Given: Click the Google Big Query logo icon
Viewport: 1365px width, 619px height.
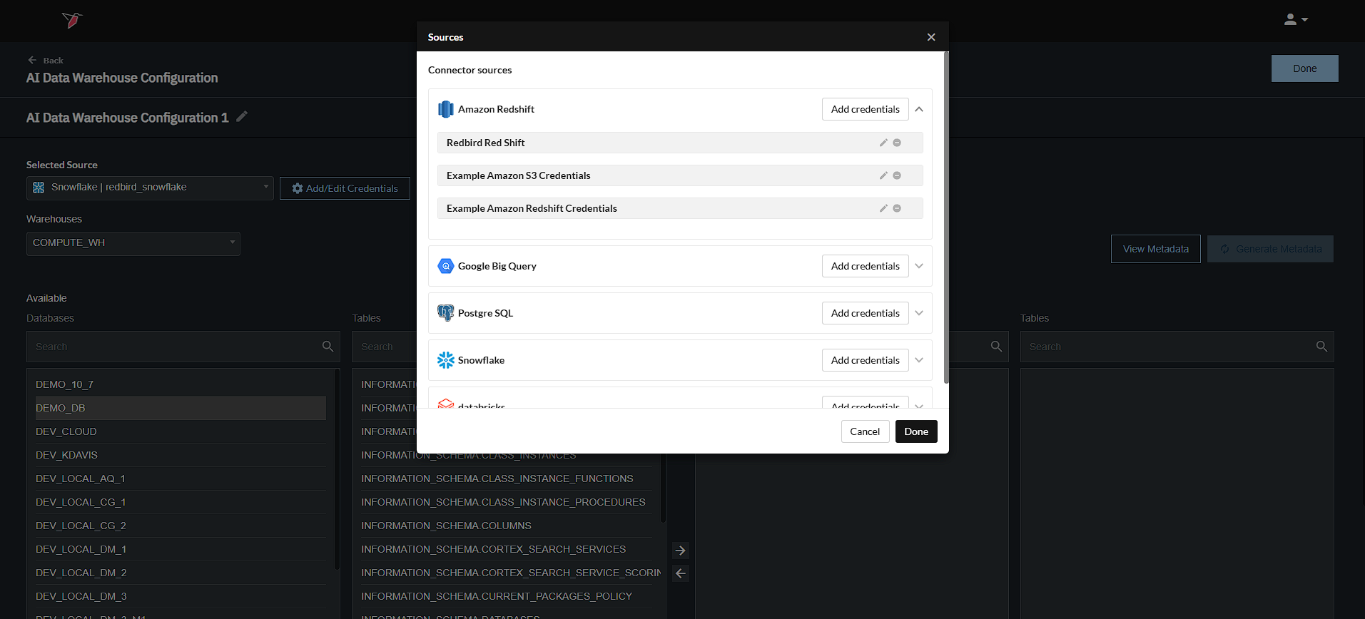Looking at the screenshot, I should coord(446,266).
